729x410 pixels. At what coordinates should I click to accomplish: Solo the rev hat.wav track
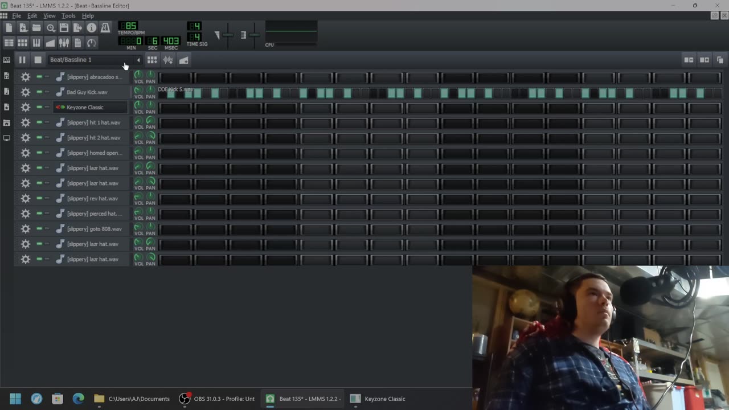pyautogui.click(x=47, y=198)
